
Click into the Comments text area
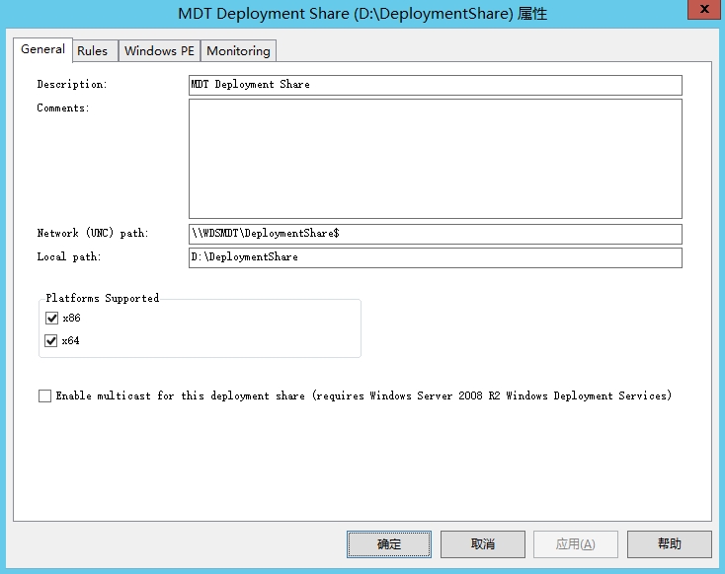[x=435, y=159]
